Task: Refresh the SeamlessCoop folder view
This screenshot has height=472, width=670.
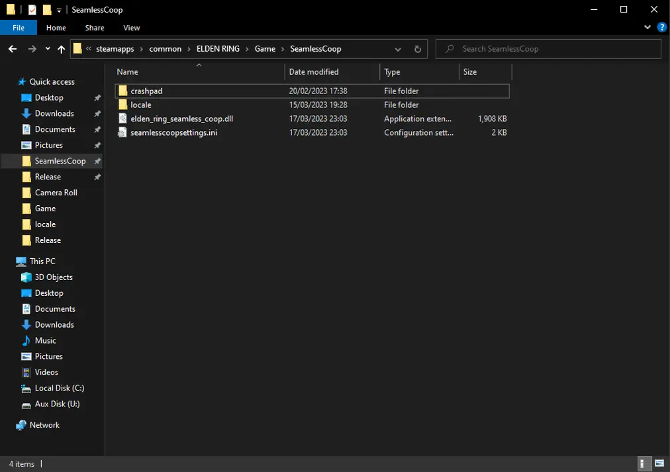Action: (x=418, y=49)
